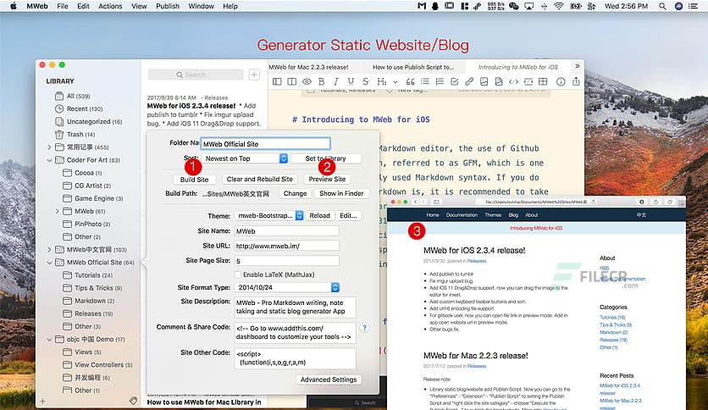Expand the MWeb (61) subfolder

[58, 211]
